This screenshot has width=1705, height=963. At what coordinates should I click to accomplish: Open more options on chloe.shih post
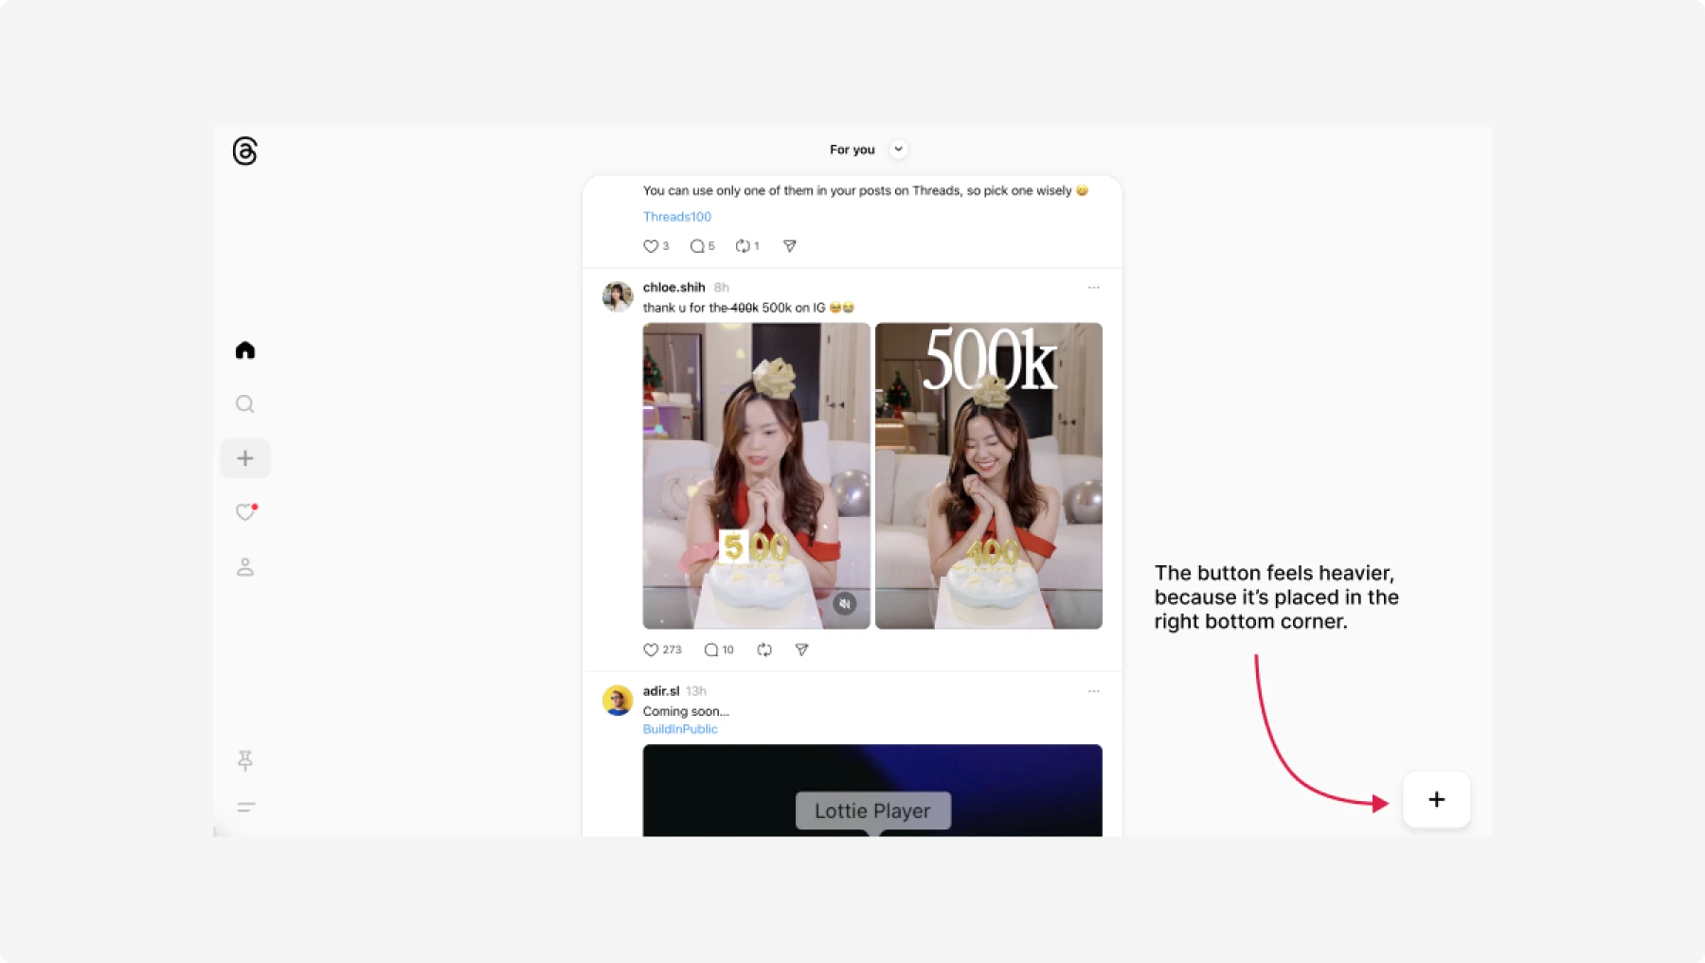click(1093, 288)
